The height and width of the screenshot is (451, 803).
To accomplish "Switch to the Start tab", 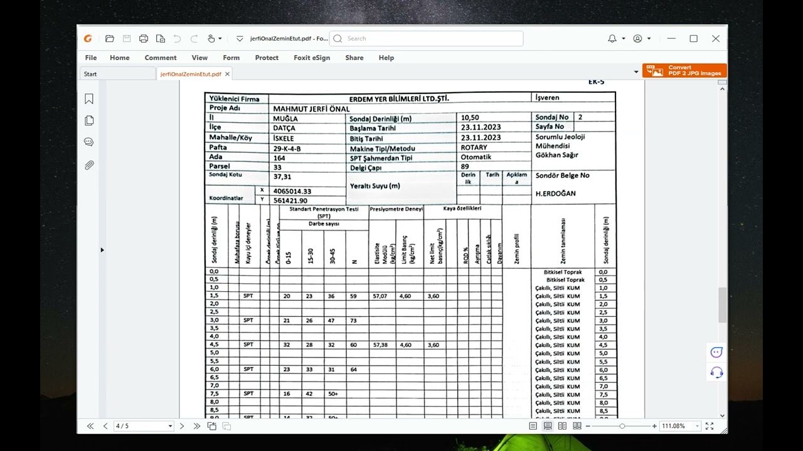I will pyautogui.click(x=117, y=74).
